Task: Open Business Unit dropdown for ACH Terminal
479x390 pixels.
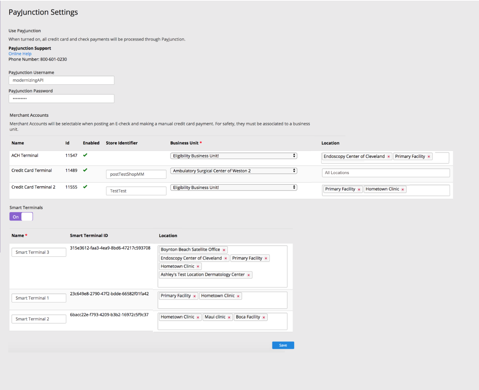Action: (x=233, y=156)
